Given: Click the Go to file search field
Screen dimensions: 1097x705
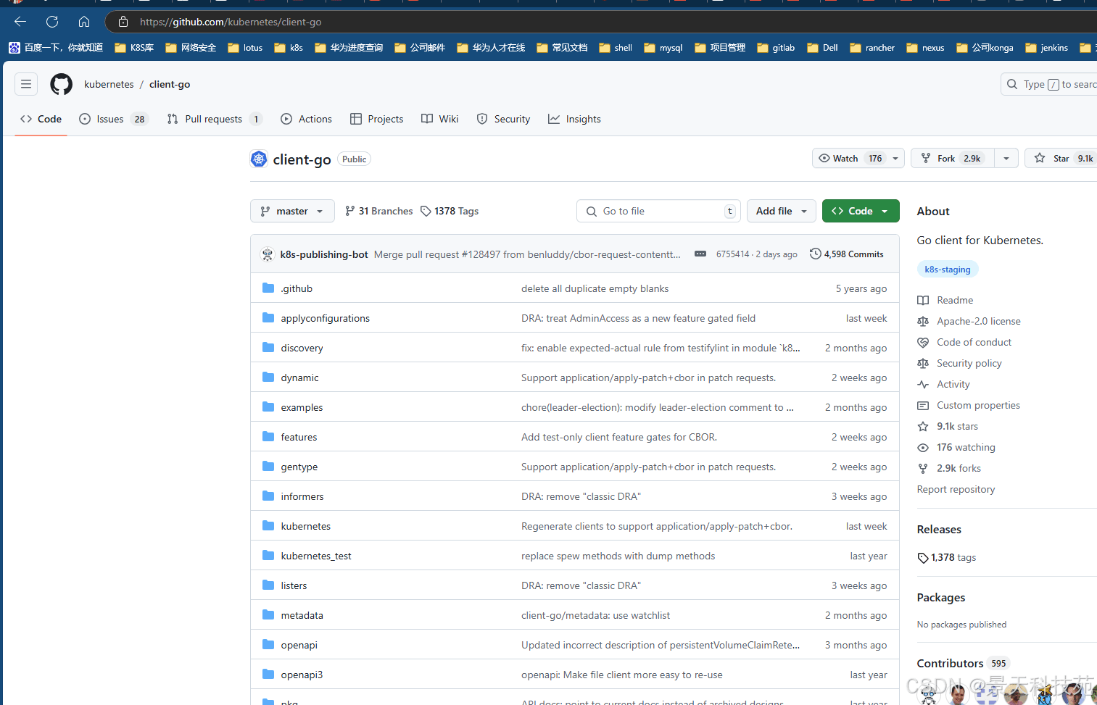Looking at the screenshot, I should (x=658, y=211).
